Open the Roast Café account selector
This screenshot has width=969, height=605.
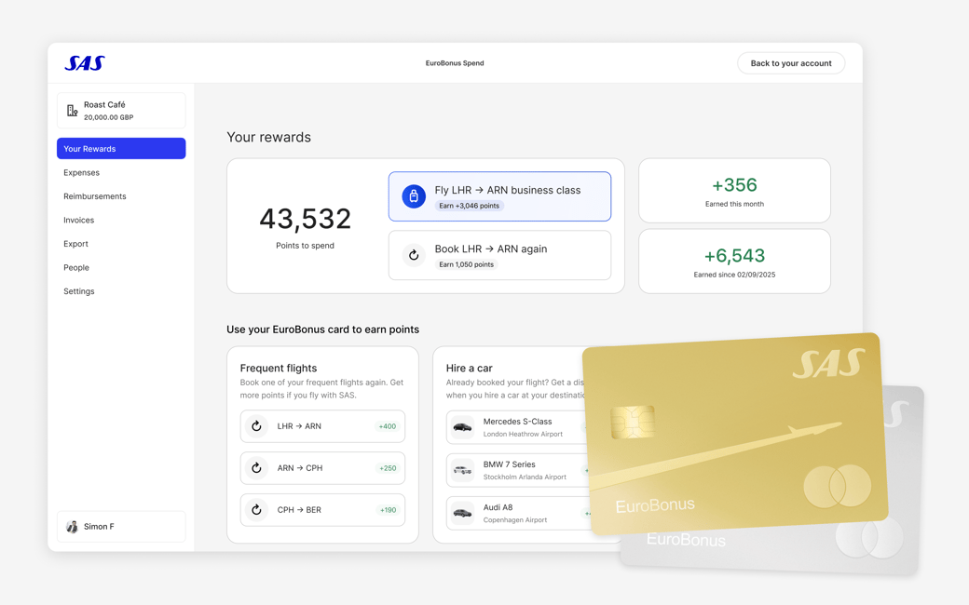pyautogui.click(x=121, y=111)
